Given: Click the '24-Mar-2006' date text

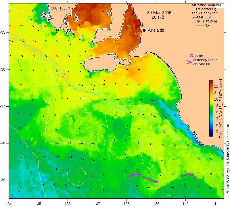Looking at the screenshot, I should (159, 13).
